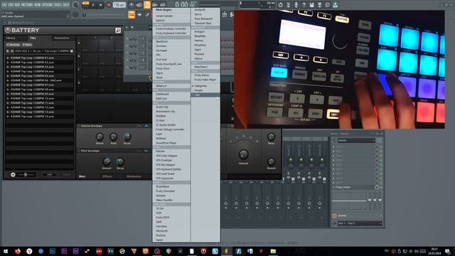Viewport: 455px width, 256px height.
Task: Click the notification icon in system tray
Action: [x=447, y=251]
